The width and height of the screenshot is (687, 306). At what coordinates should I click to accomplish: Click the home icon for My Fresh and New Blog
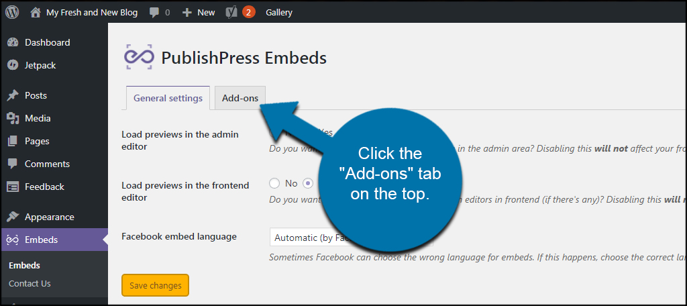36,12
